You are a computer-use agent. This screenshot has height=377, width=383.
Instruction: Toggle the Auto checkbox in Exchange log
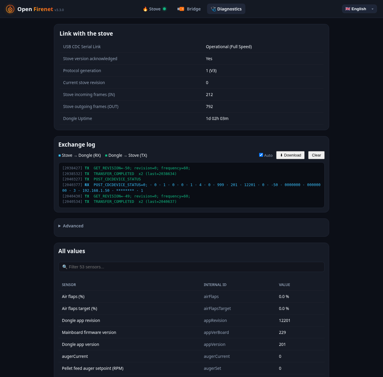[261, 155]
